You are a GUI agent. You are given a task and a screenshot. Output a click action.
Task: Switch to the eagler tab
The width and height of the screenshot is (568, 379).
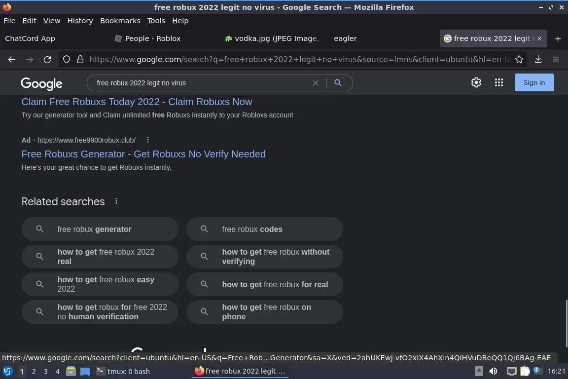pyautogui.click(x=383, y=38)
